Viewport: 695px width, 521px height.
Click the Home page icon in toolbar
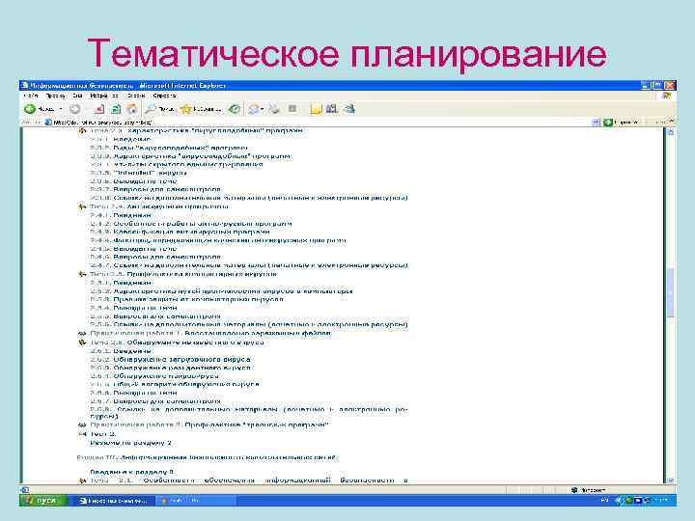pos(132,108)
